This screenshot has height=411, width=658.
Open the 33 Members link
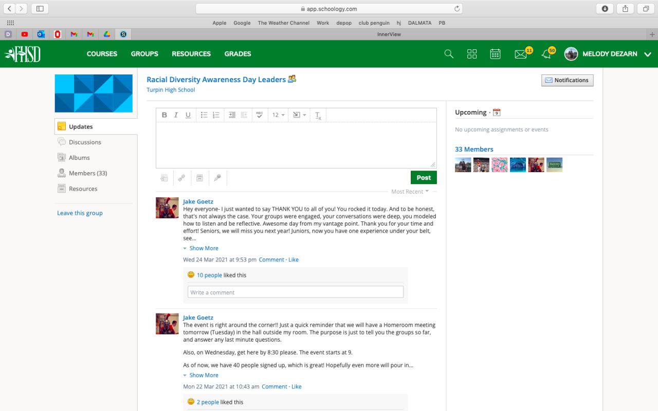tap(474, 150)
